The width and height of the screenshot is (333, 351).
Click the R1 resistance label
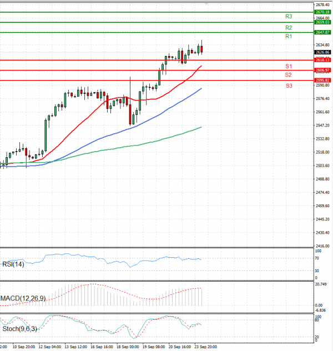click(289, 36)
